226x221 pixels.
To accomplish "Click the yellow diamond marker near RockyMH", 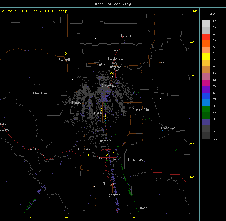I will click(x=66, y=54).
